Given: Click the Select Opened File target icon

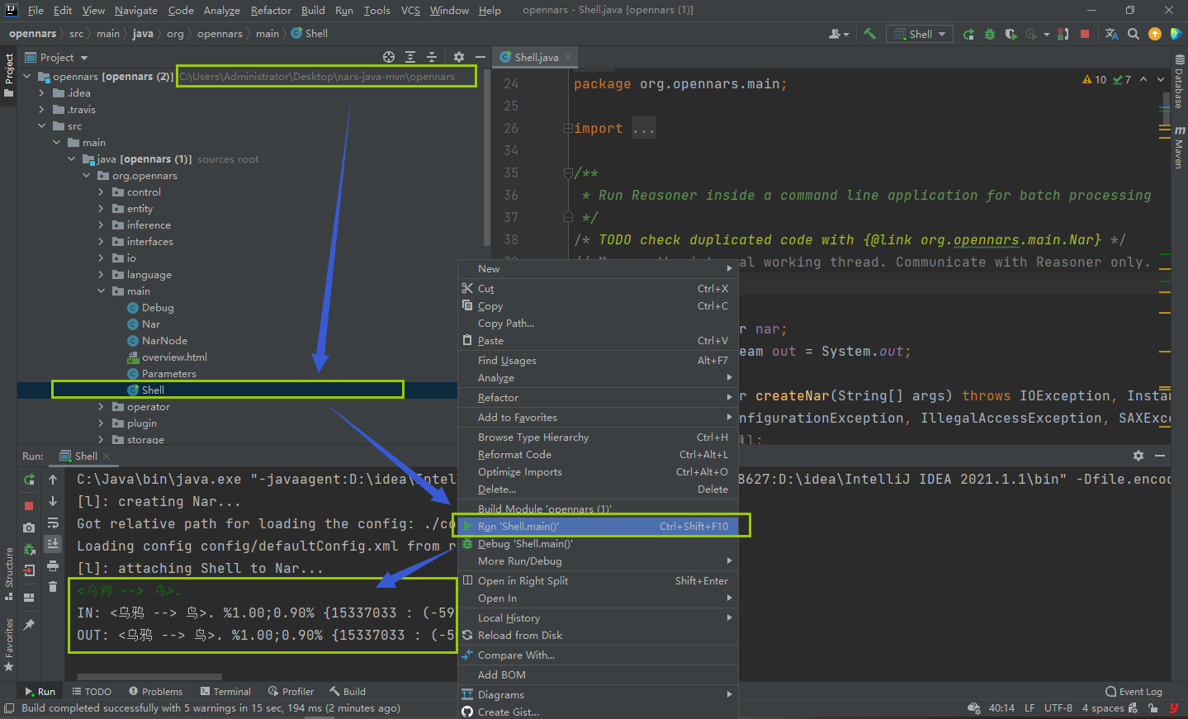Looking at the screenshot, I should 389,57.
